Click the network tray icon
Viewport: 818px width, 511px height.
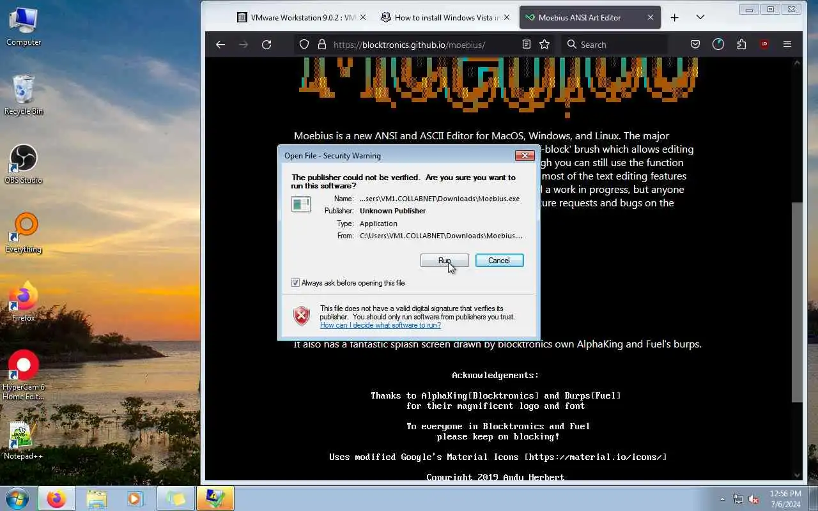(x=738, y=499)
